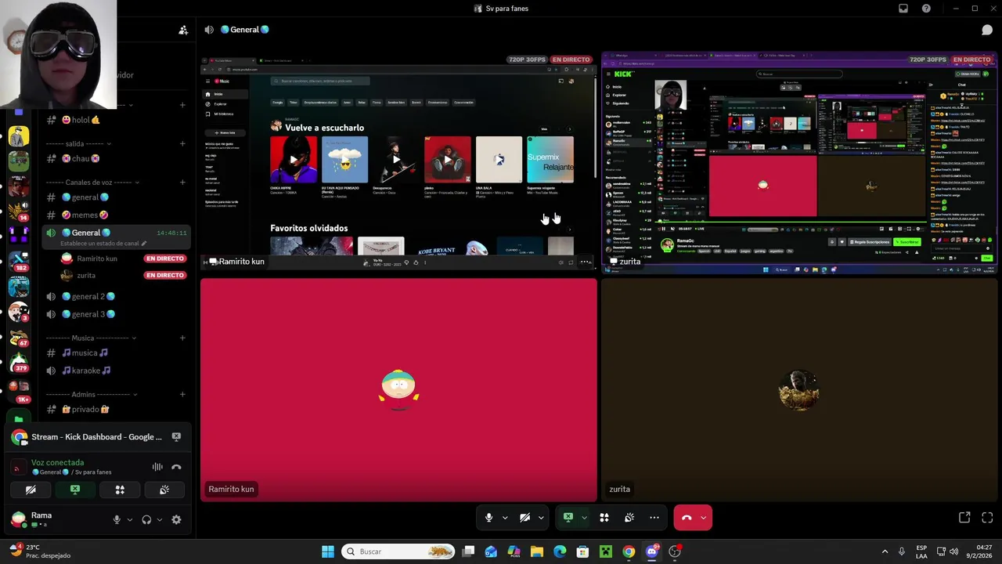Open holol text channel

point(115,120)
